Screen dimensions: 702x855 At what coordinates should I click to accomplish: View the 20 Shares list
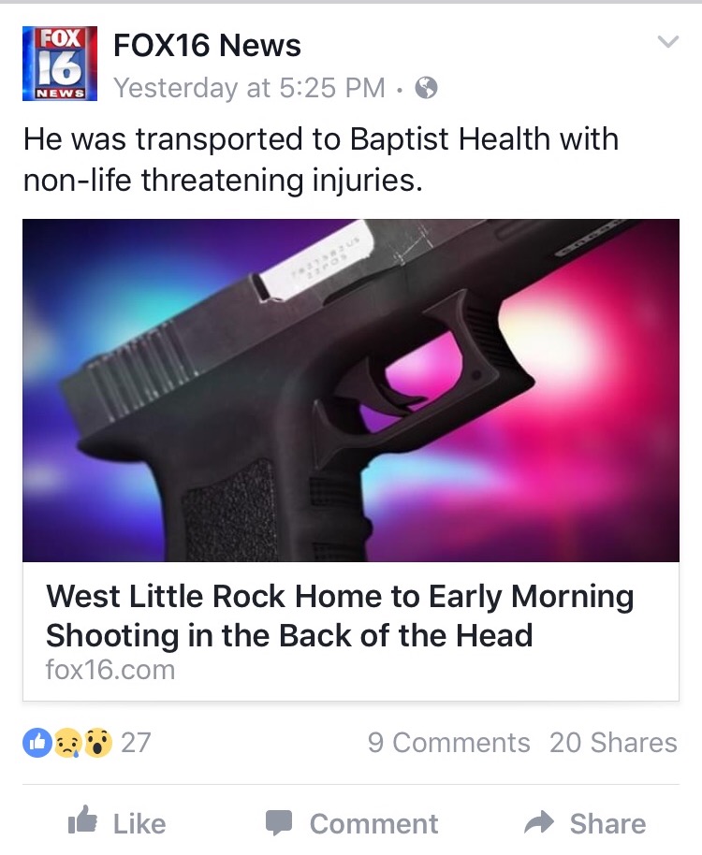pyautogui.click(x=613, y=743)
